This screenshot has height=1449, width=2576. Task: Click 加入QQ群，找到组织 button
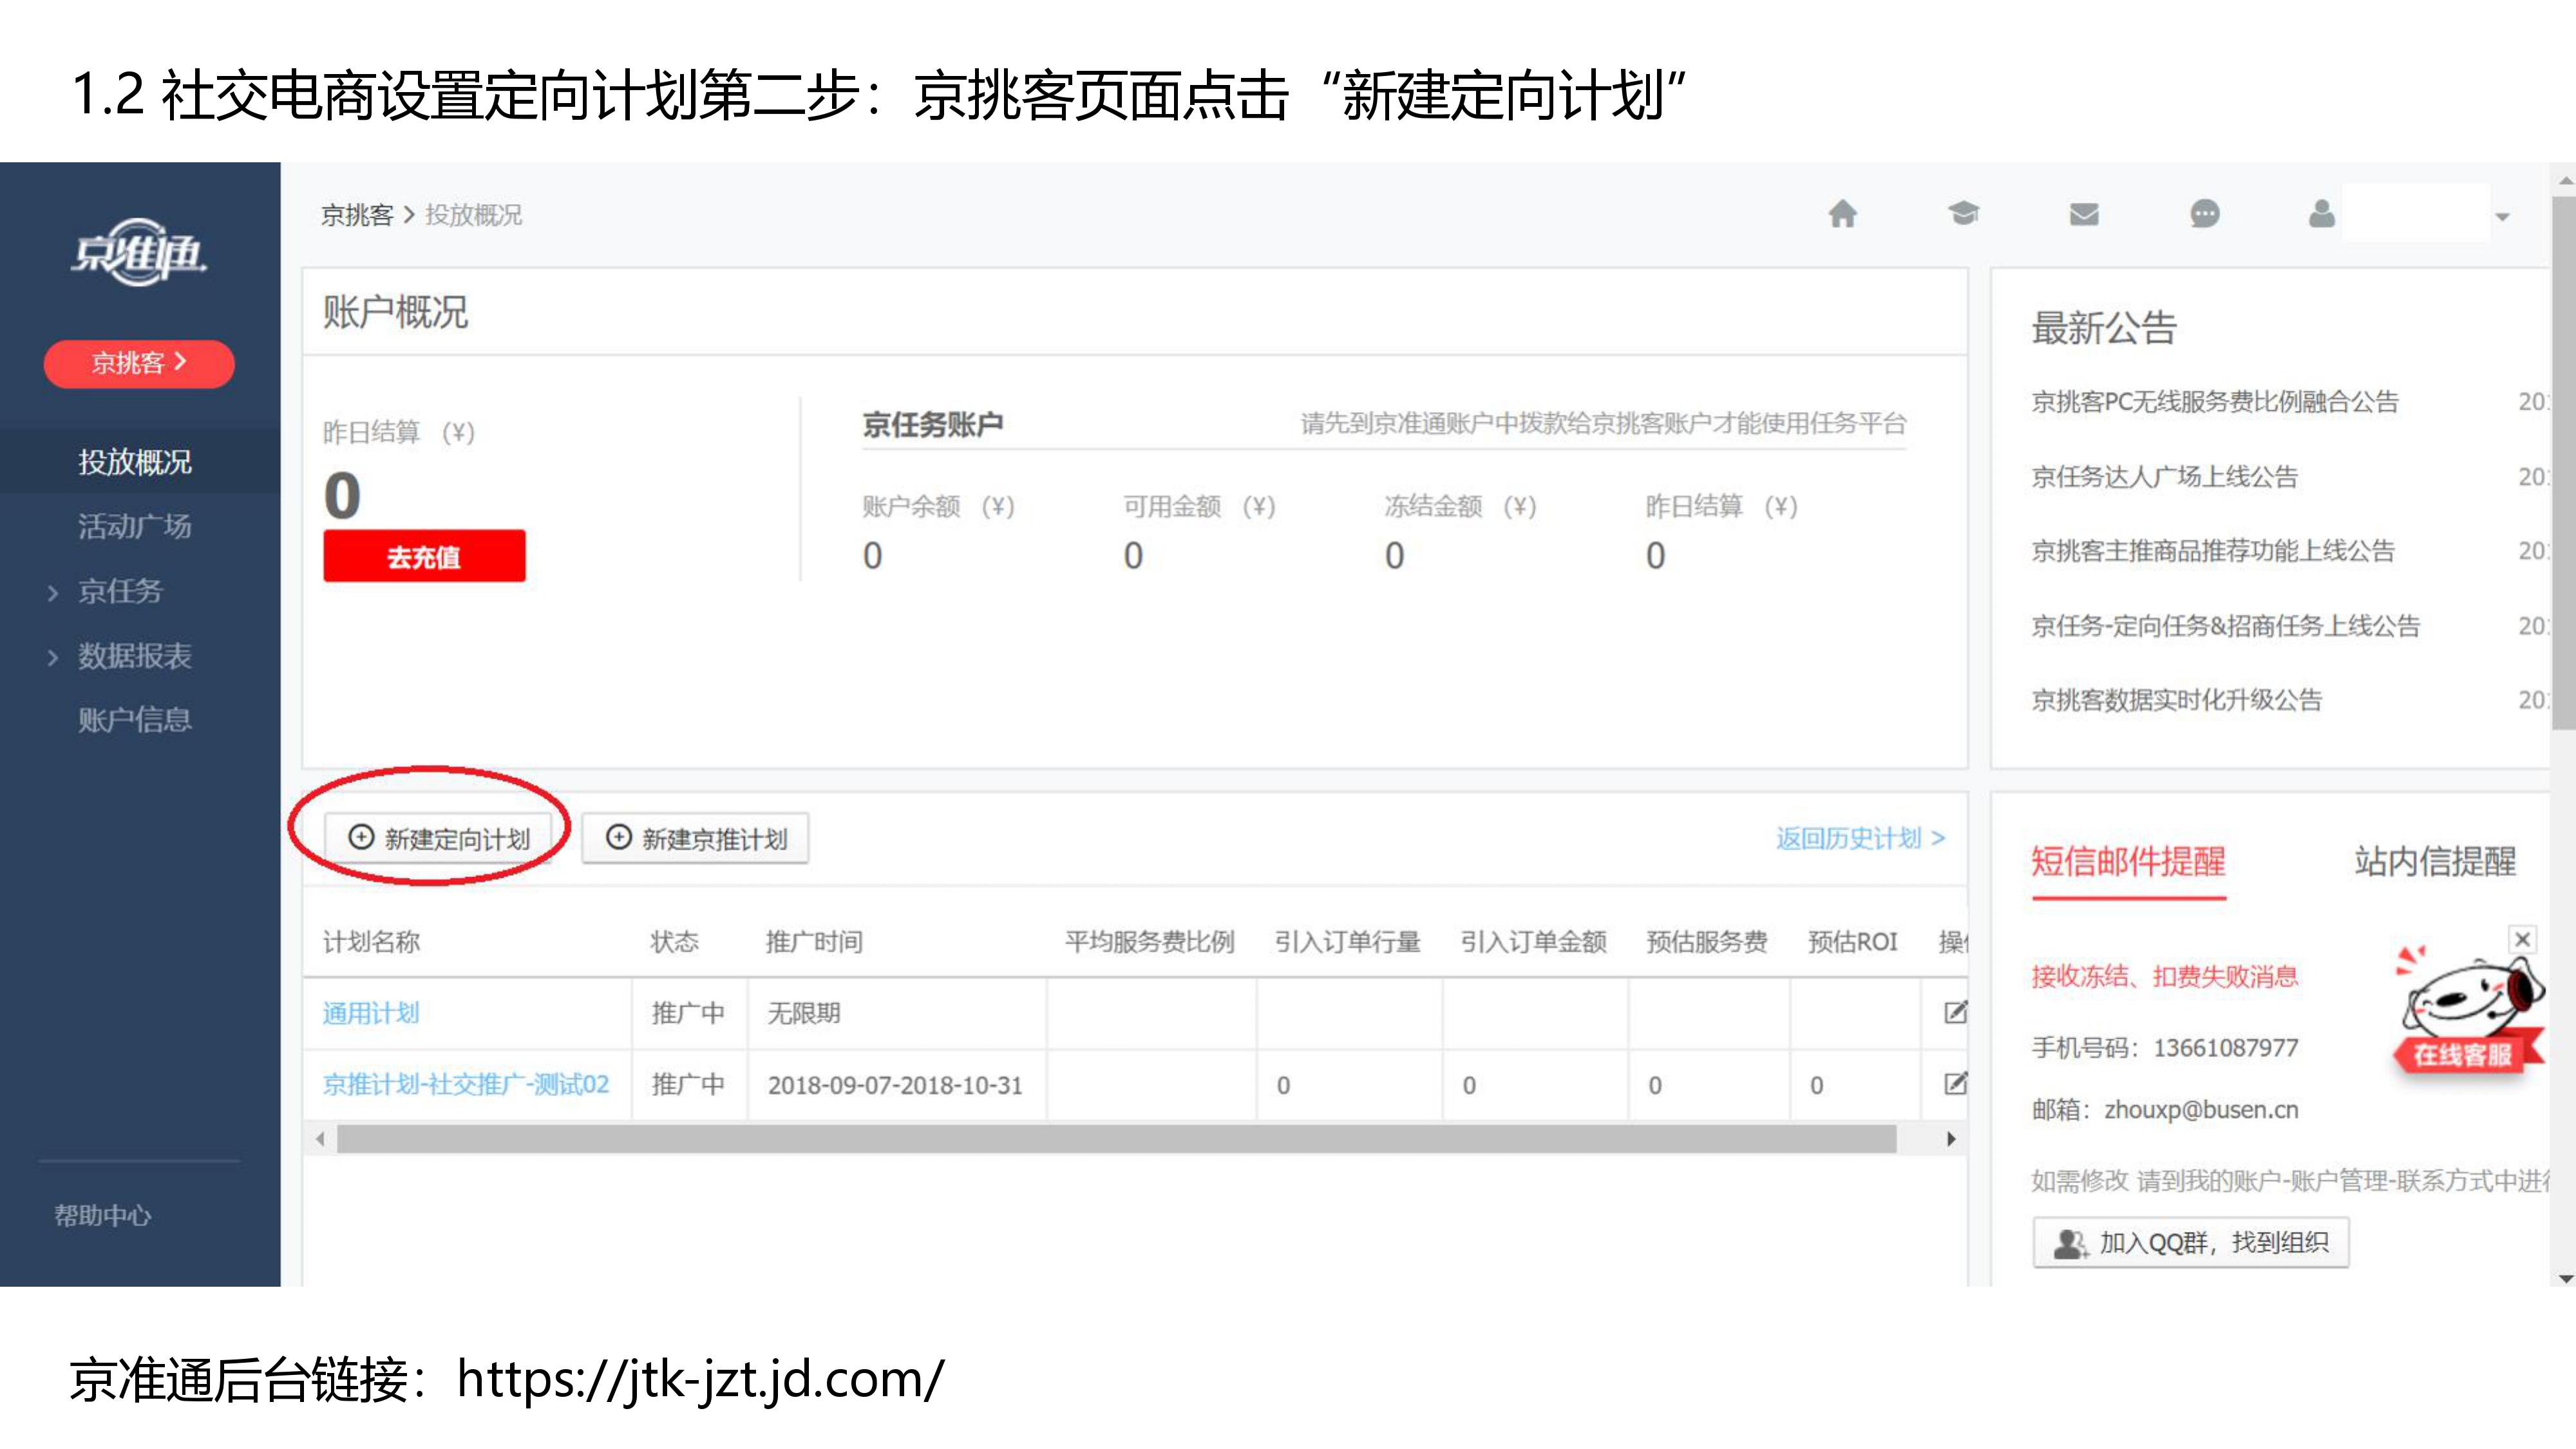coord(2190,1242)
